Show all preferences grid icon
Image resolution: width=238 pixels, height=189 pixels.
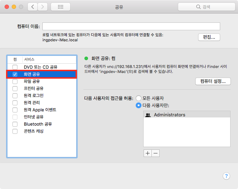tap(61, 7)
